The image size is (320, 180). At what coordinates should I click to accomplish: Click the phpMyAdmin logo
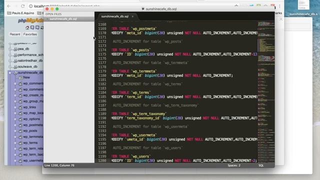tap(30, 20)
